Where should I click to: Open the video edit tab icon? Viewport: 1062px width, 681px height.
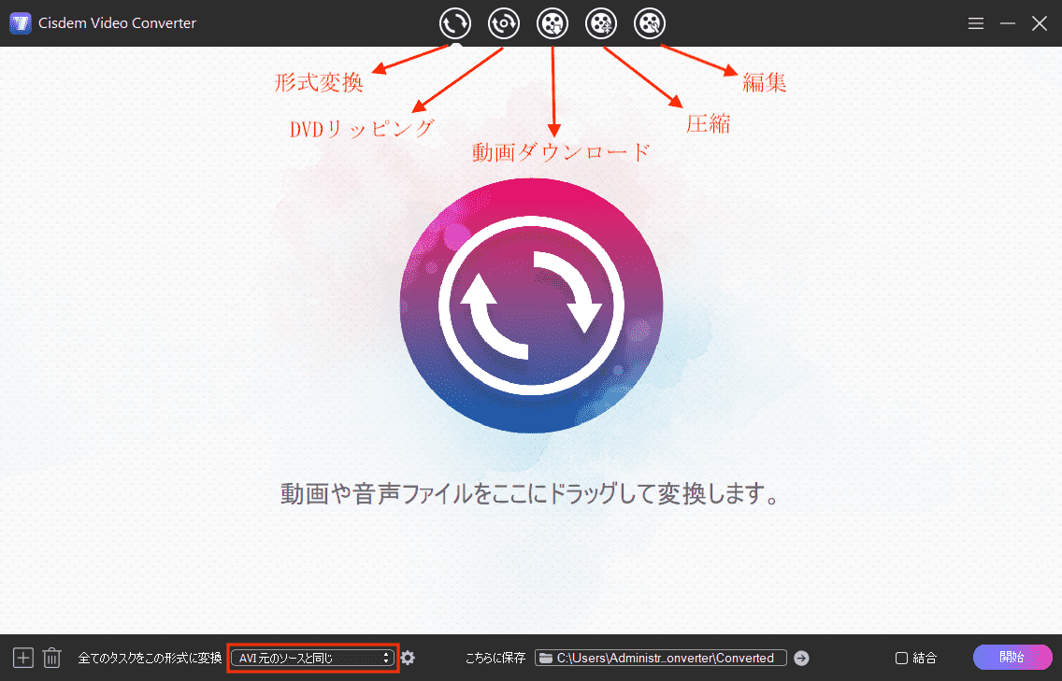tap(650, 23)
